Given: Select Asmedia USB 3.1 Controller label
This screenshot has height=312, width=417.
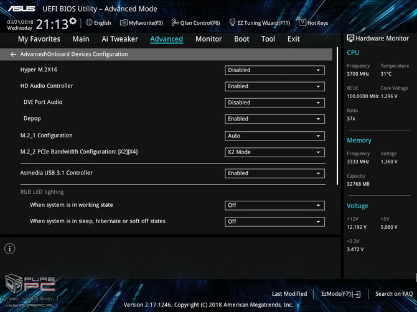Looking at the screenshot, I should point(57,173).
